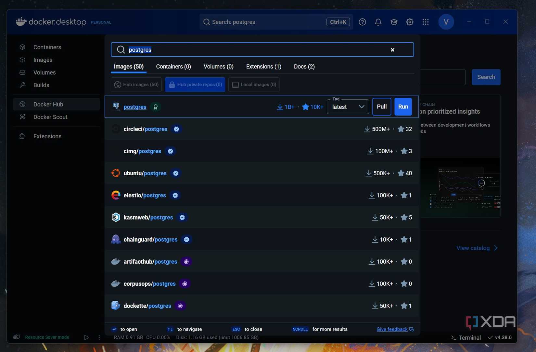Open the three-dot menu in status bar
Viewport: 536px width, 352px height.
pyautogui.click(x=99, y=337)
